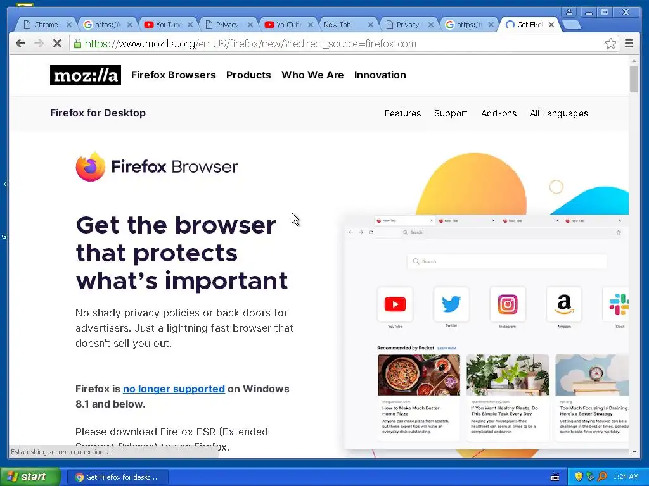
Task: Open the Chrome hamburger menu
Action: (x=629, y=44)
